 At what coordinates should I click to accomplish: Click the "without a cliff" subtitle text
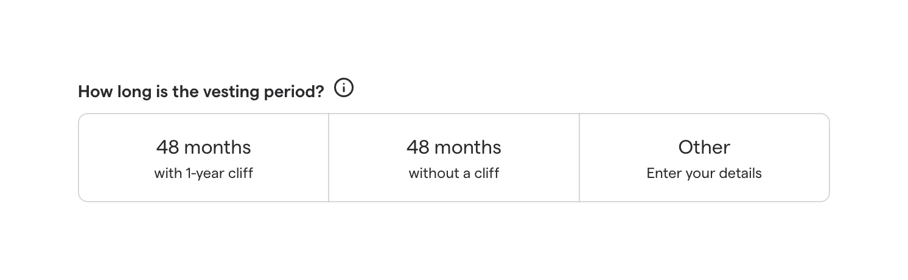[x=454, y=174]
